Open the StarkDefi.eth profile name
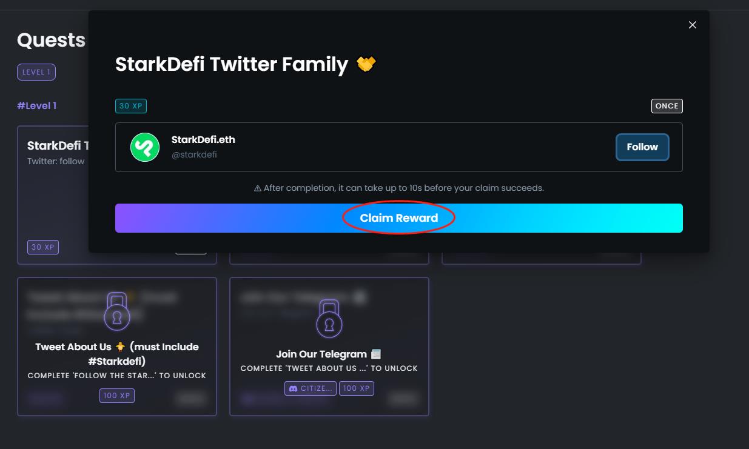This screenshot has height=449, width=749. [203, 140]
